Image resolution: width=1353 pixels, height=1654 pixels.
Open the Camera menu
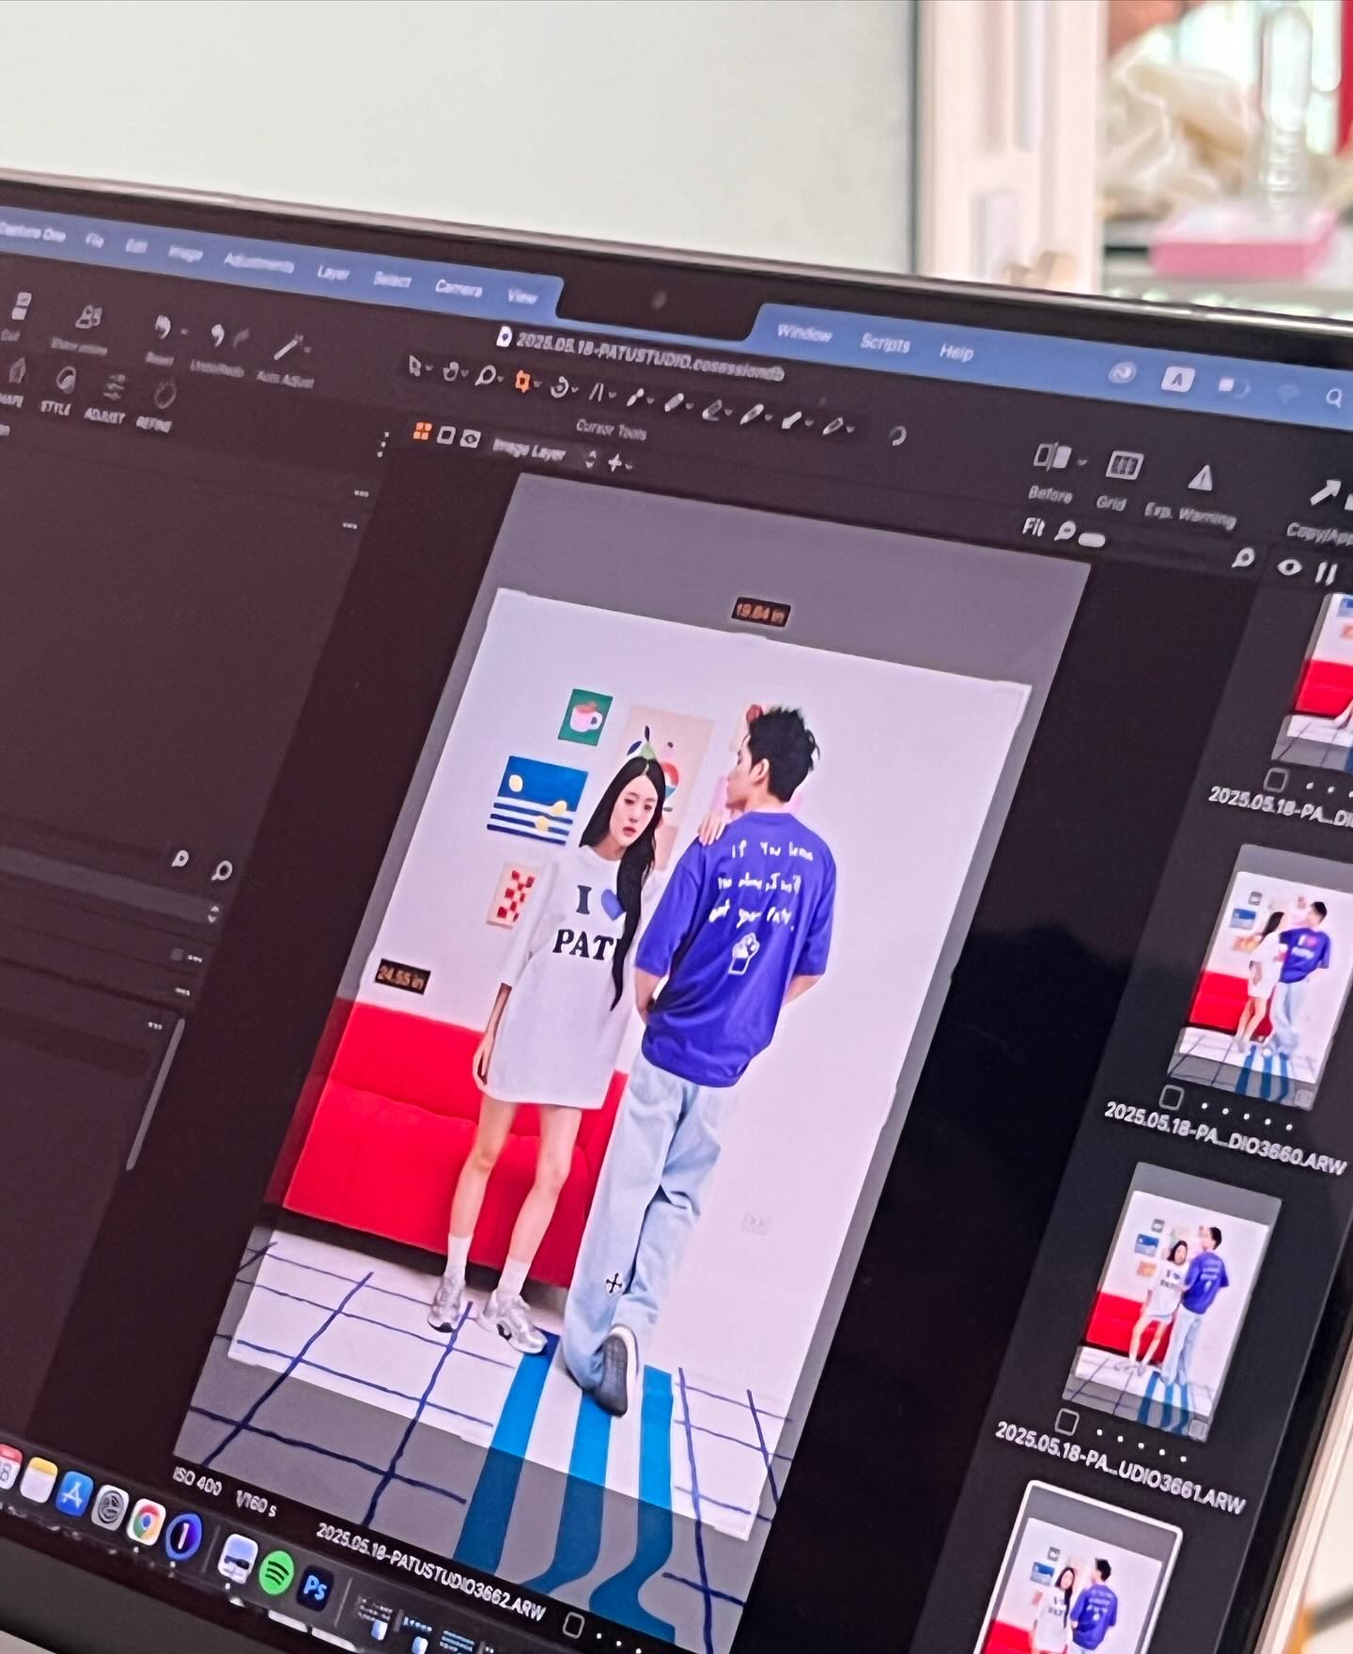coord(459,289)
